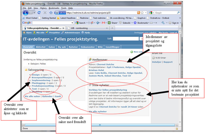
Task: Switch to the Aktivitet tab
Action: coord(41,47)
